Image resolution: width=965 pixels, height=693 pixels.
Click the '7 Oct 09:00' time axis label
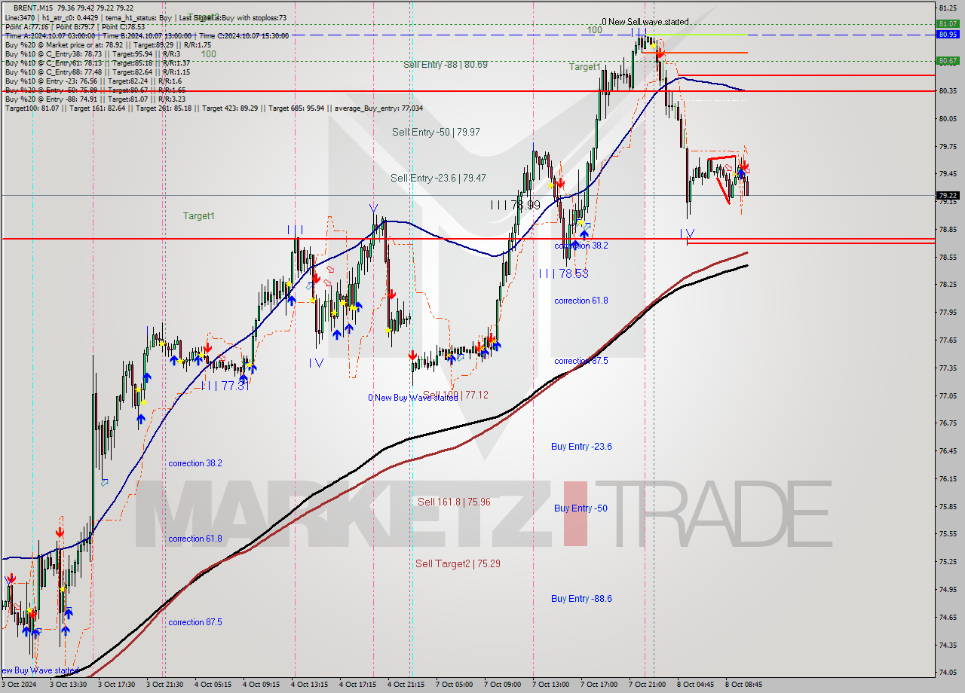point(501,685)
